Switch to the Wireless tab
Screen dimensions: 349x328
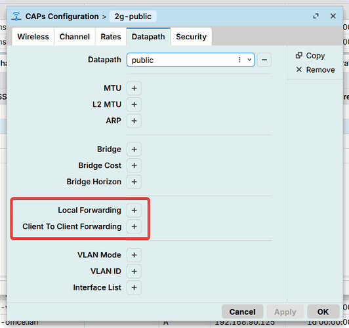coord(33,37)
